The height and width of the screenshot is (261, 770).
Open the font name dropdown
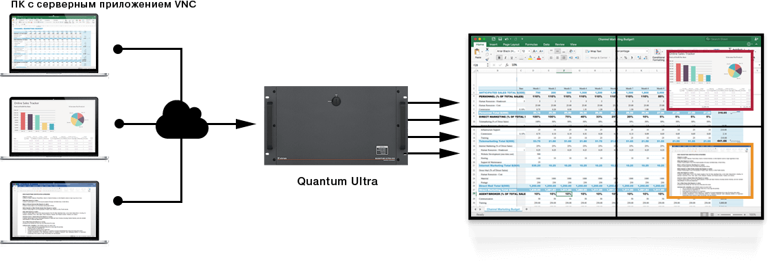tap(508, 51)
